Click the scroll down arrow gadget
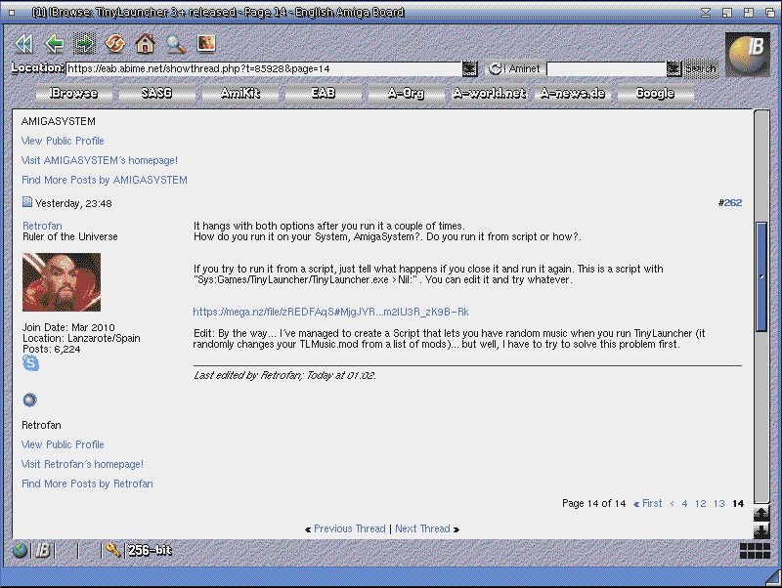 (761, 529)
